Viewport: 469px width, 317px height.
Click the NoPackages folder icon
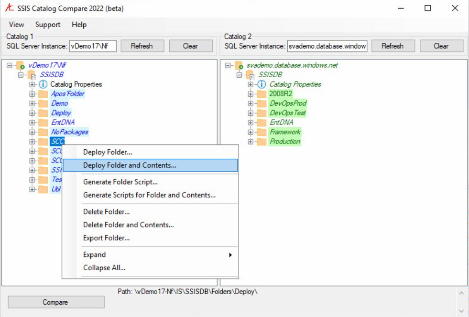point(43,132)
